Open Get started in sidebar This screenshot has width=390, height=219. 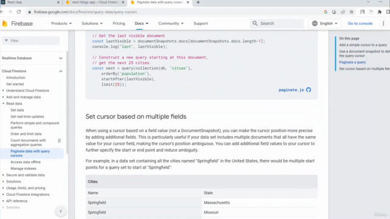click(x=15, y=84)
